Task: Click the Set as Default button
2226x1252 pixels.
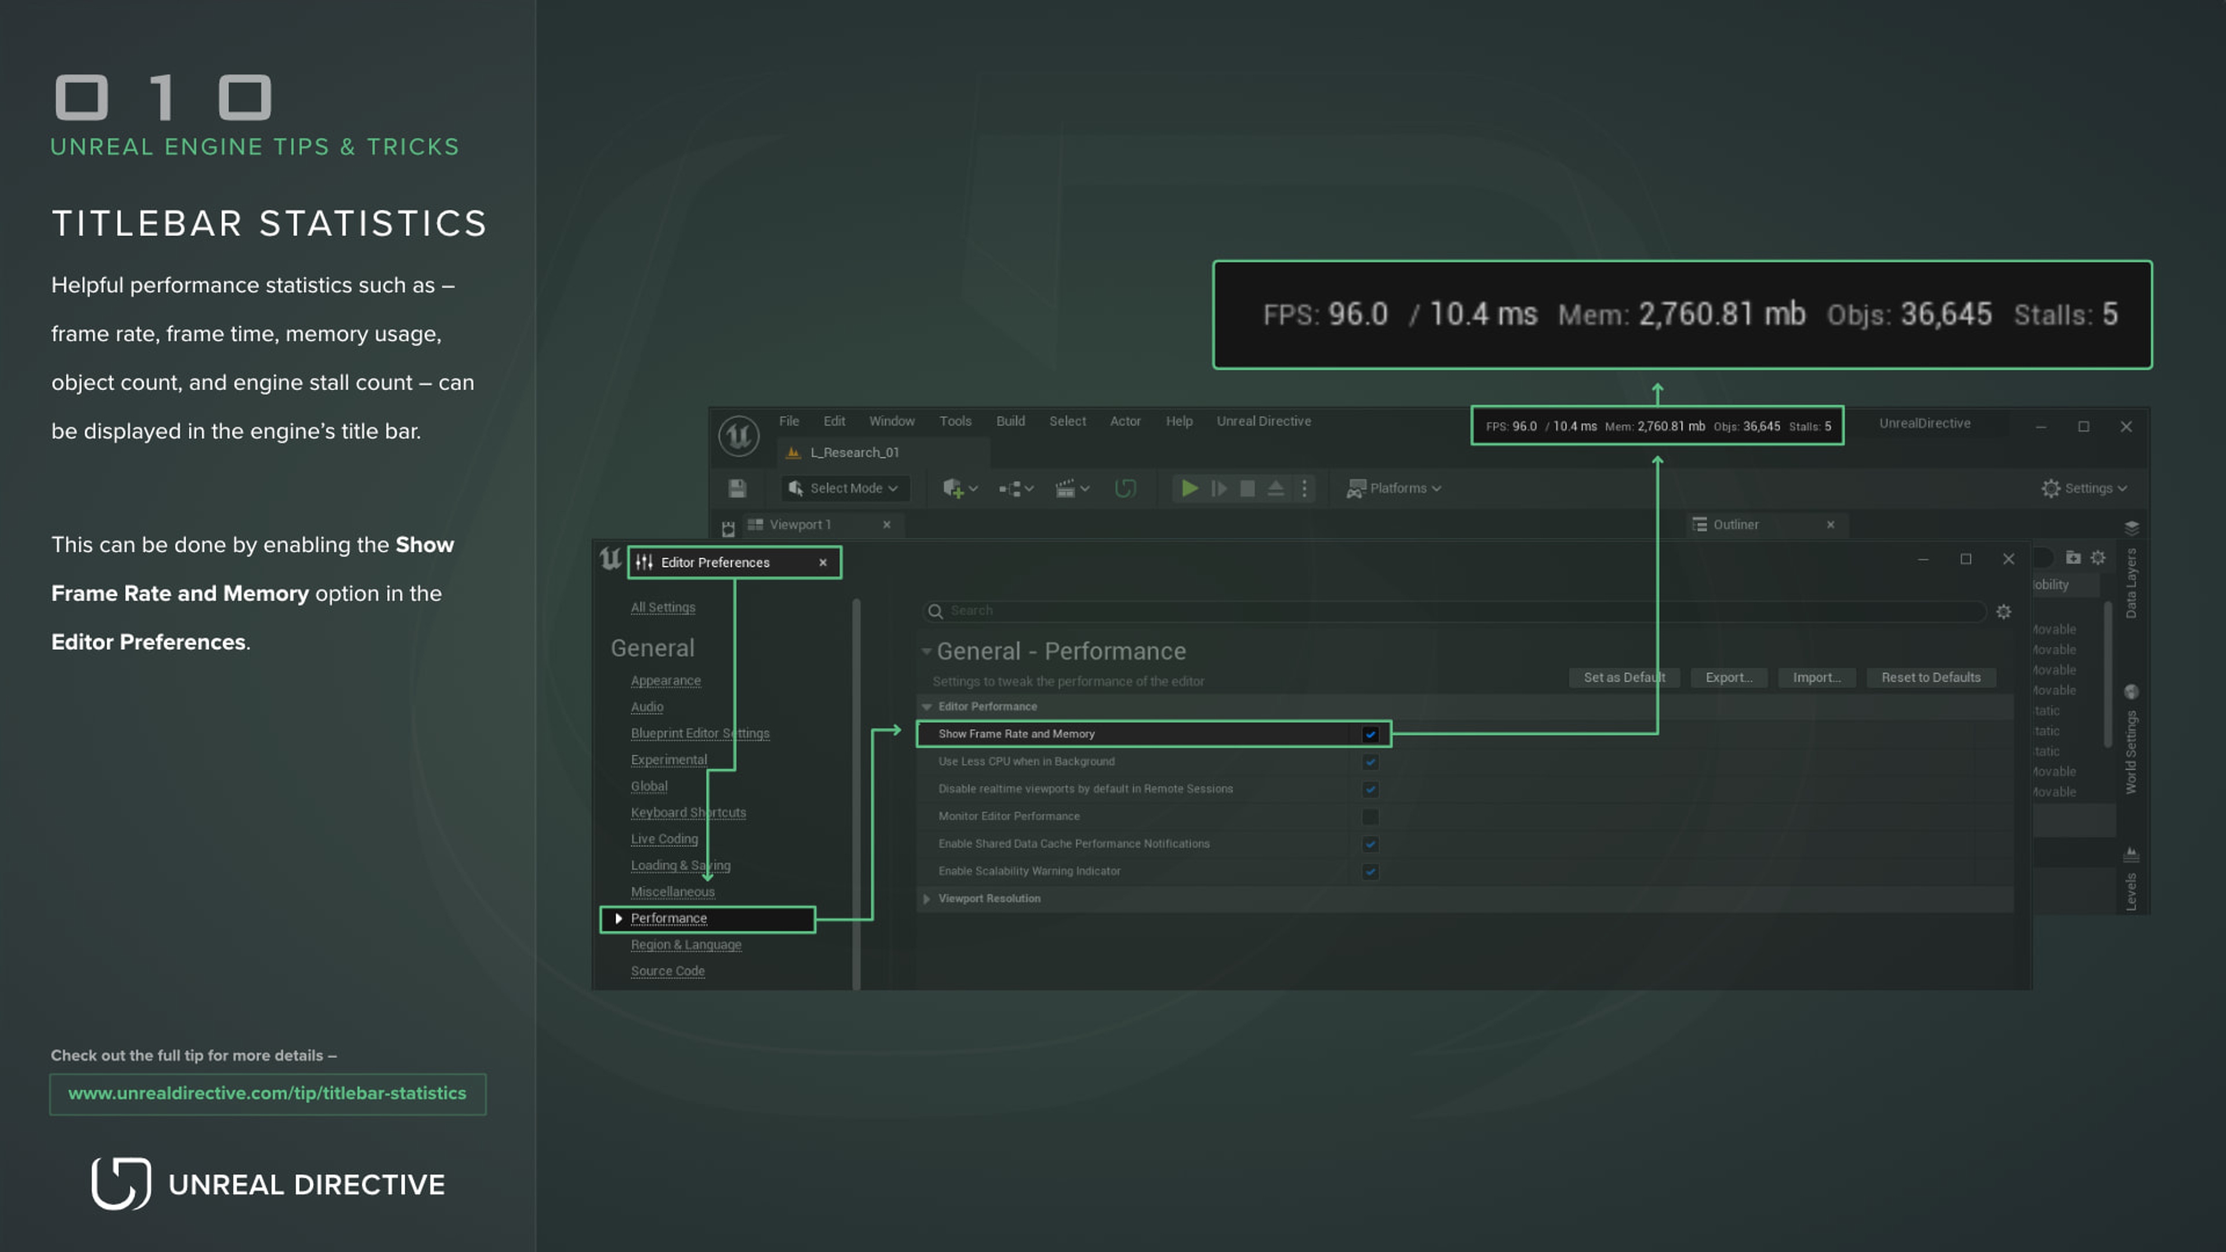Action: (1624, 676)
